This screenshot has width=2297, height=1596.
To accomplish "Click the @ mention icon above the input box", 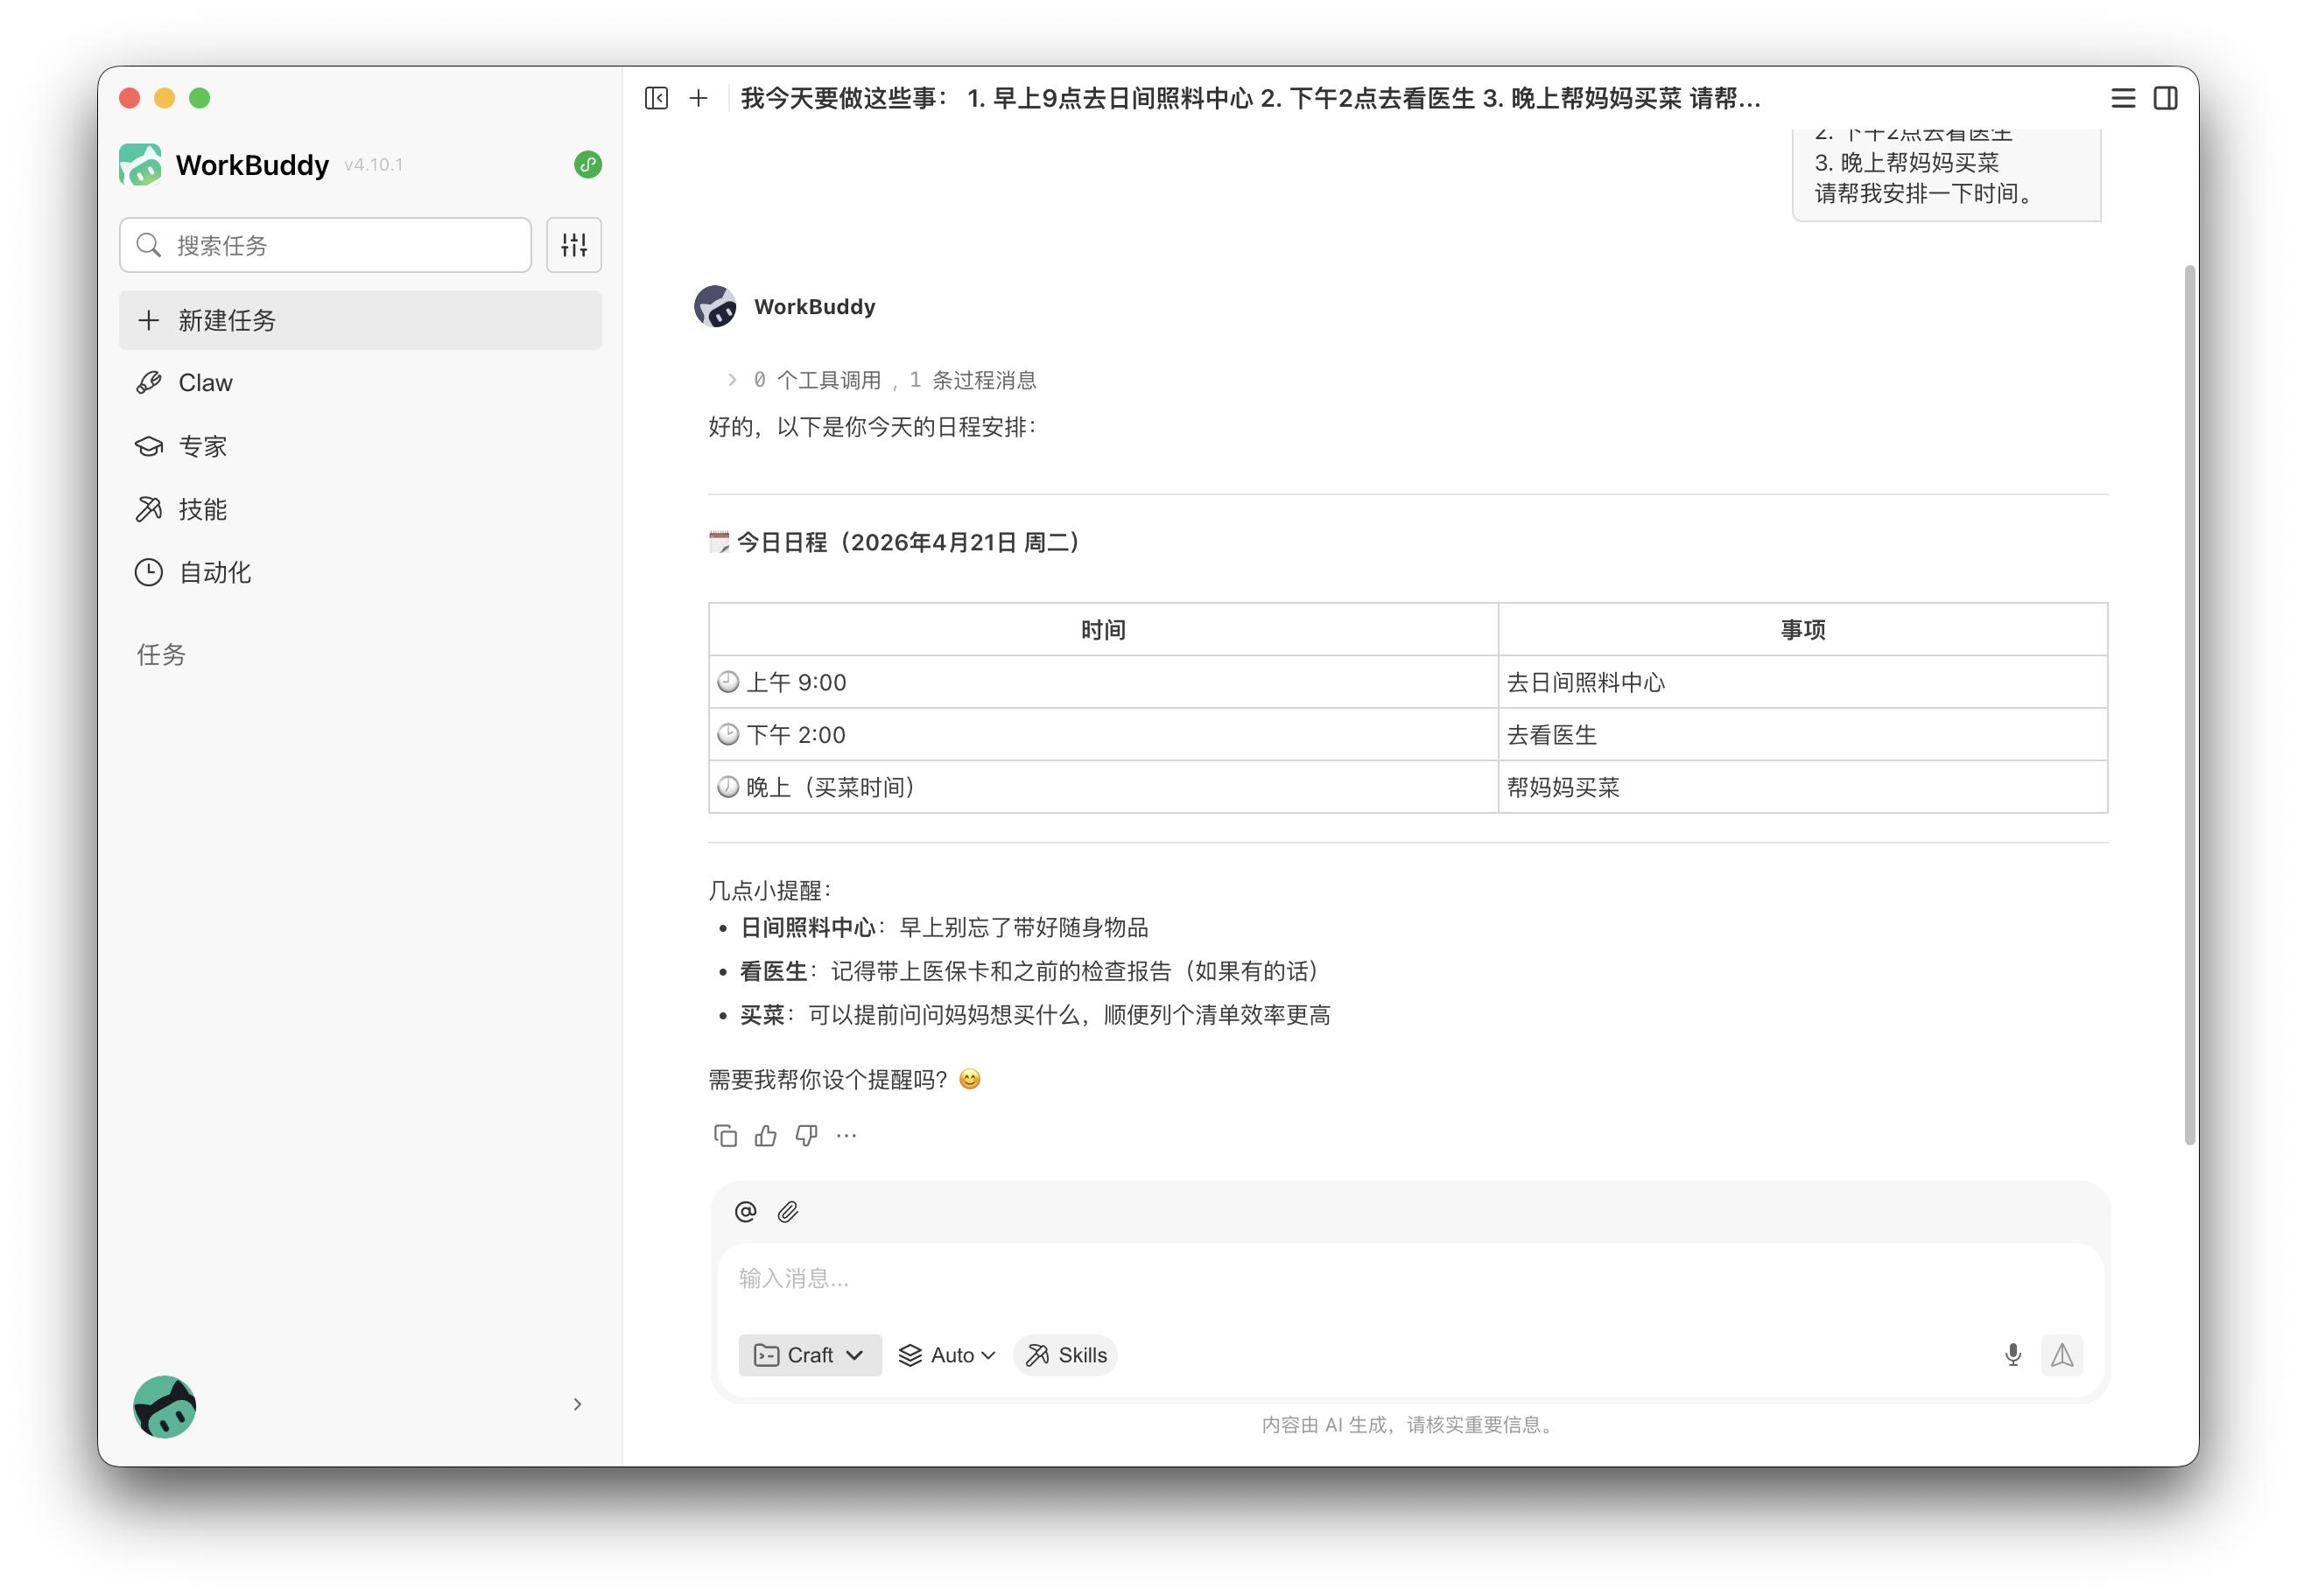I will coord(743,1212).
